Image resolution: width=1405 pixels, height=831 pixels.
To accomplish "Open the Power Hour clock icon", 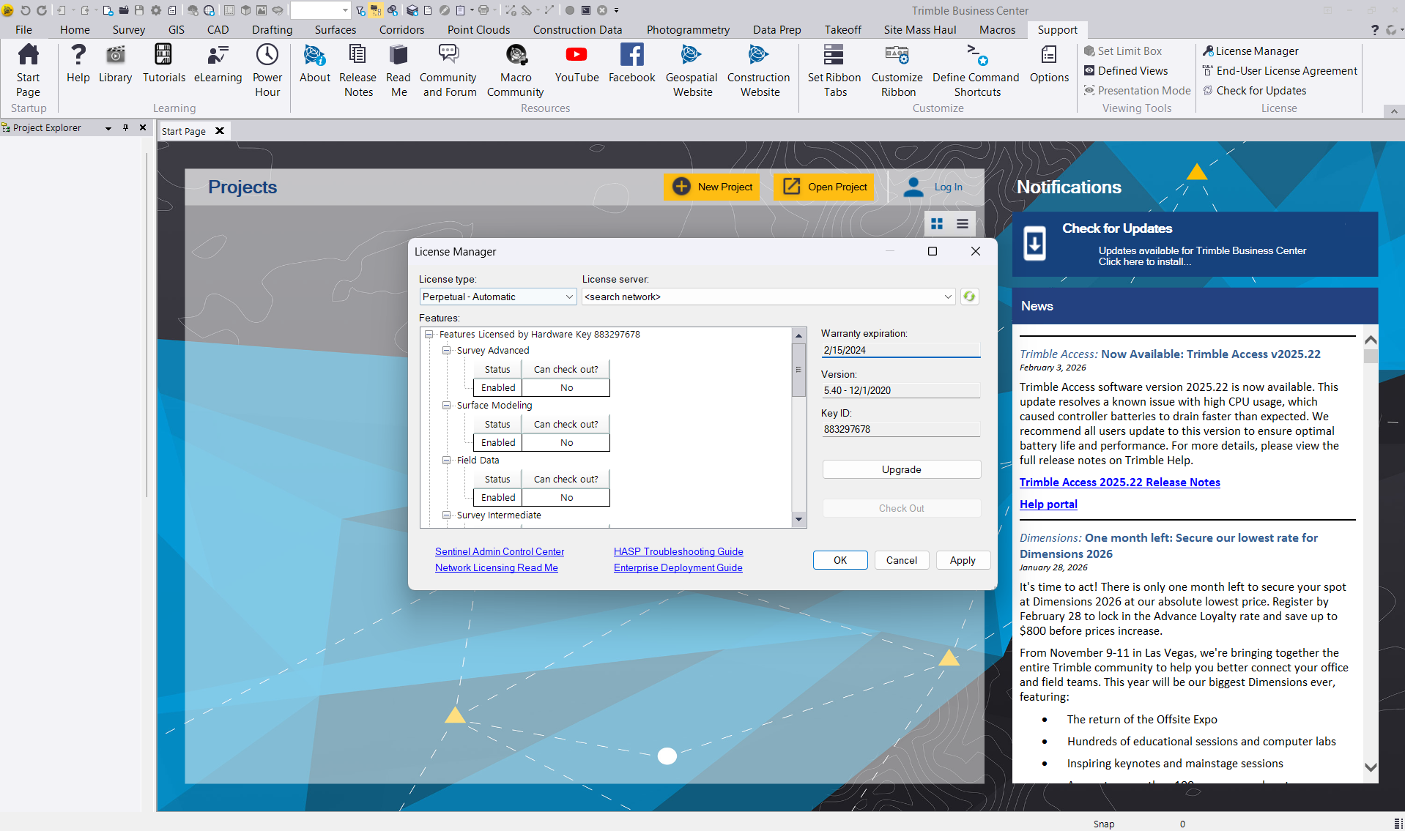I will pos(267,56).
